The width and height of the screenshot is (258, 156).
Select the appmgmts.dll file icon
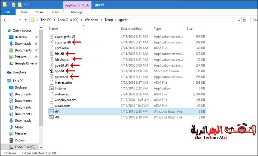pyautogui.click(x=52, y=37)
